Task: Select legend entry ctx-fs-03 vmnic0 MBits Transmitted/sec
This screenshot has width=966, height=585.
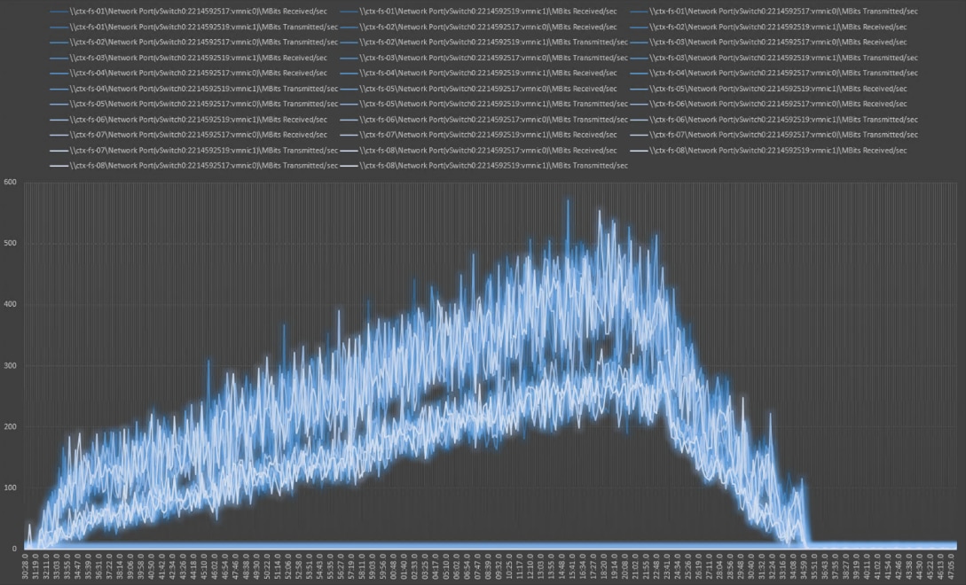Action: point(484,58)
